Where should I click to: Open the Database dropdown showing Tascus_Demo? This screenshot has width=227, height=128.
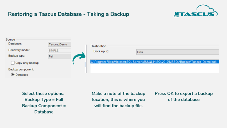pos(59,44)
